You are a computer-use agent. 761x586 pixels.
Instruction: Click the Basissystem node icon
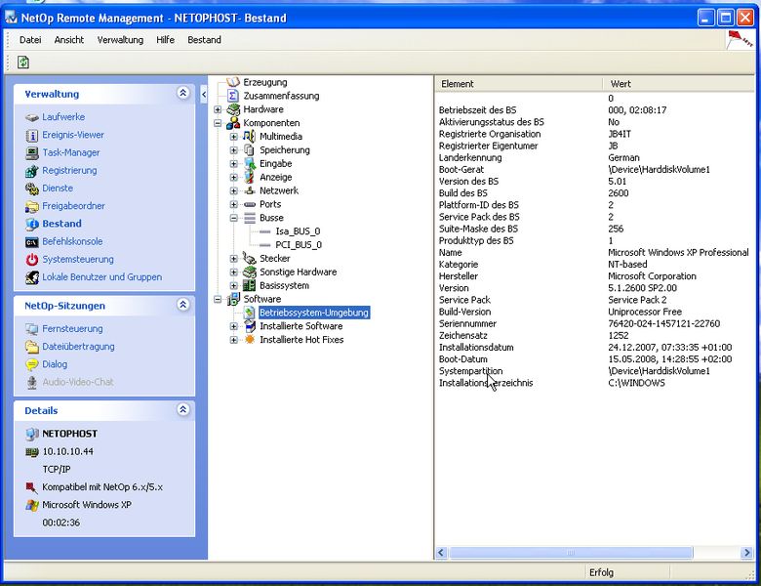pos(250,285)
